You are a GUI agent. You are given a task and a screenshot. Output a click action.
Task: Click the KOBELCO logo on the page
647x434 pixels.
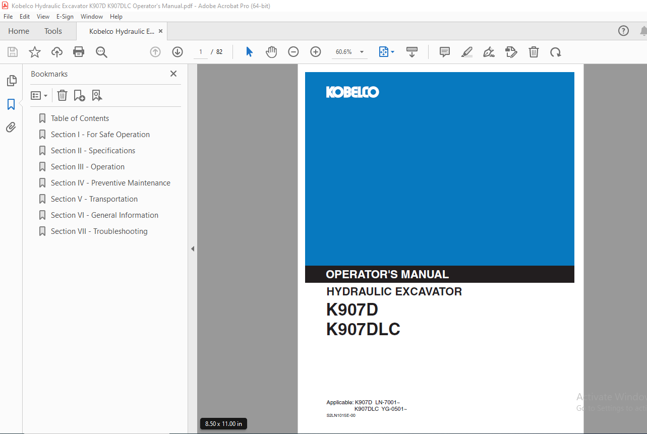point(352,92)
